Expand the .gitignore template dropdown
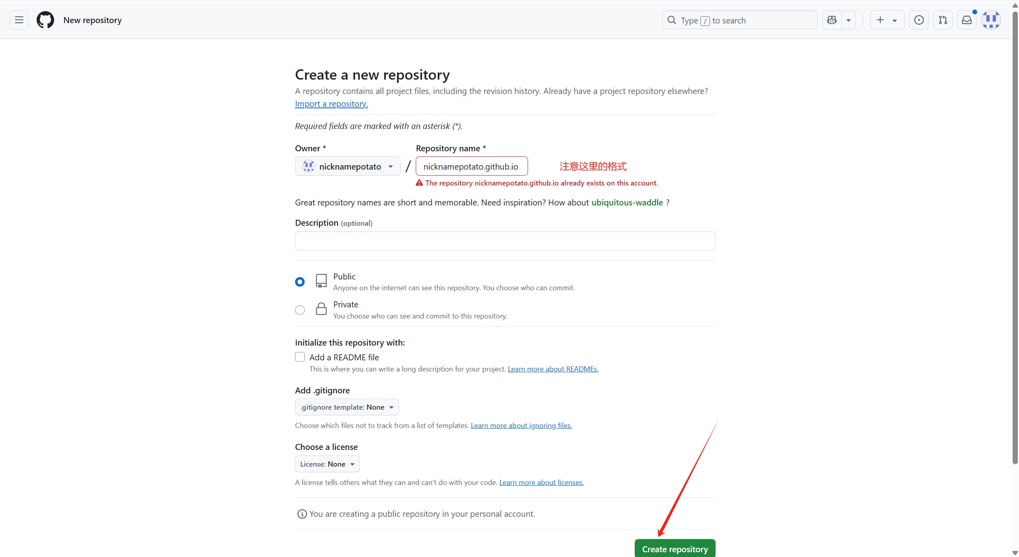Viewport: 1019px width, 557px height. [x=347, y=407]
